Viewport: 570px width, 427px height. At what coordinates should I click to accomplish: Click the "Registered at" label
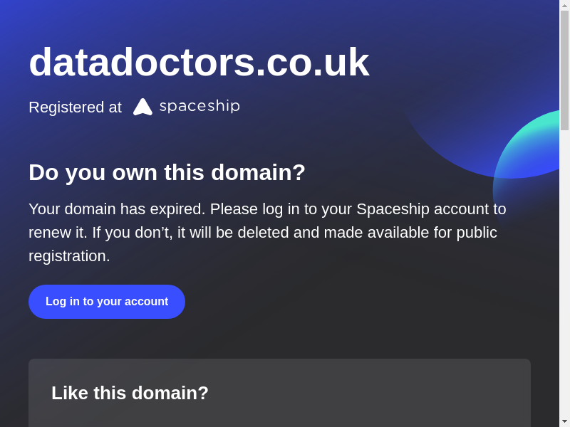click(x=75, y=107)
